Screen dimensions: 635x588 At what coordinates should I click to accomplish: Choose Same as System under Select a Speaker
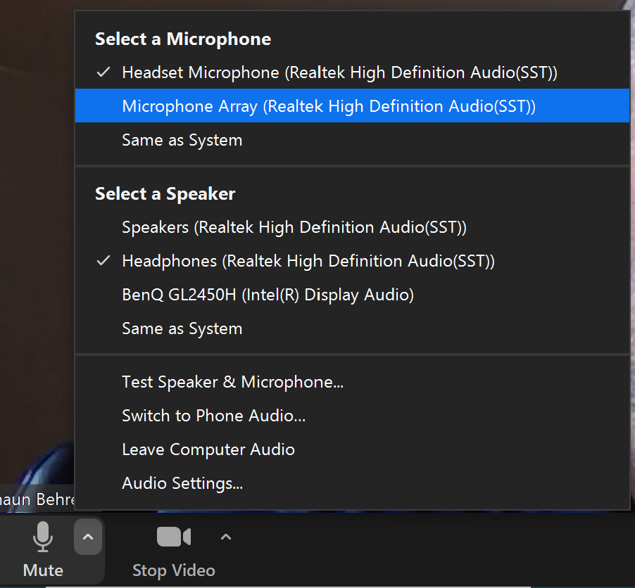(182, 328)
